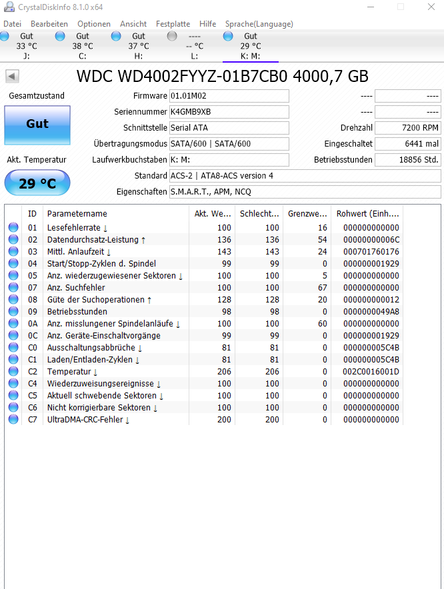The height and width of the screenshot is (589, 444).
Task: Switch to disk H: at 37 °C
Action: coord(139,46)
